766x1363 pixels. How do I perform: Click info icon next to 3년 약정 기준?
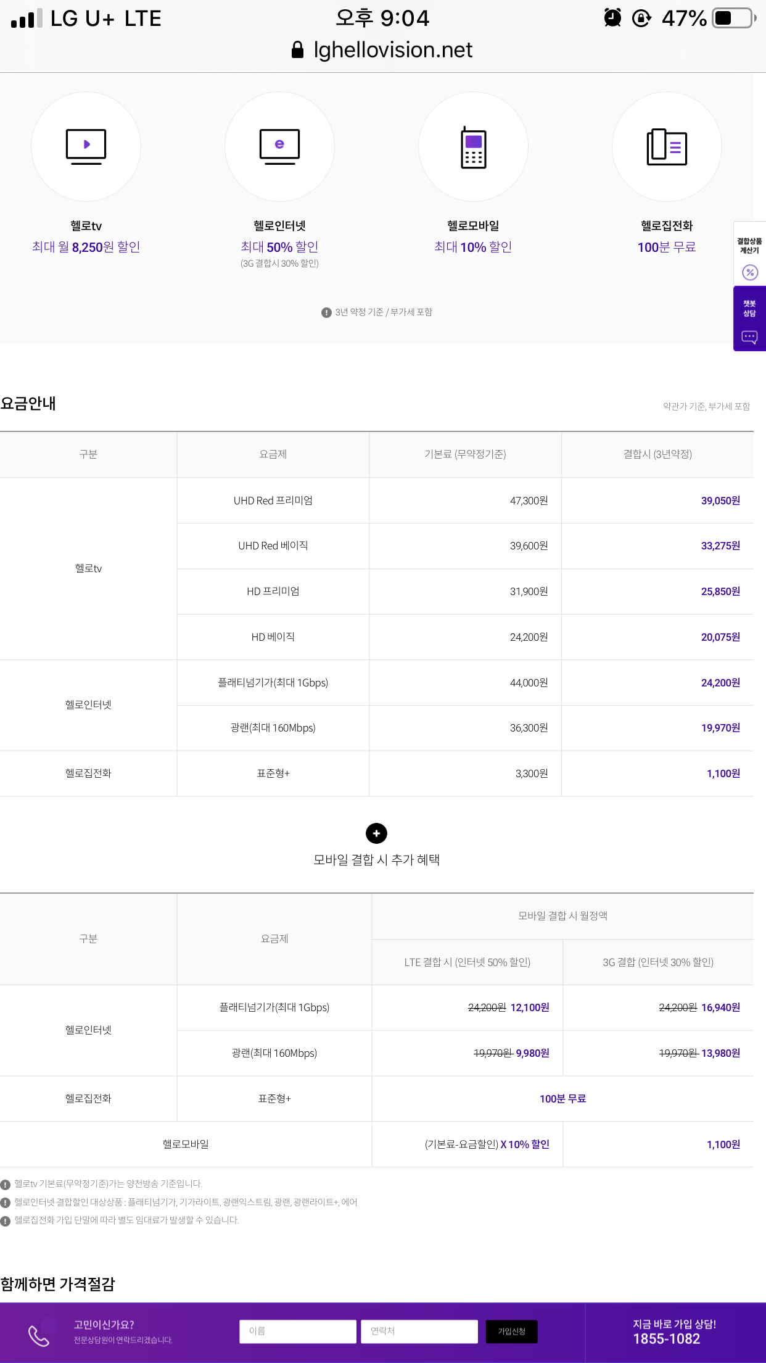(x=326, y=312)
